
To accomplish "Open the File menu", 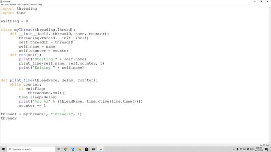I will coord(2,5).
